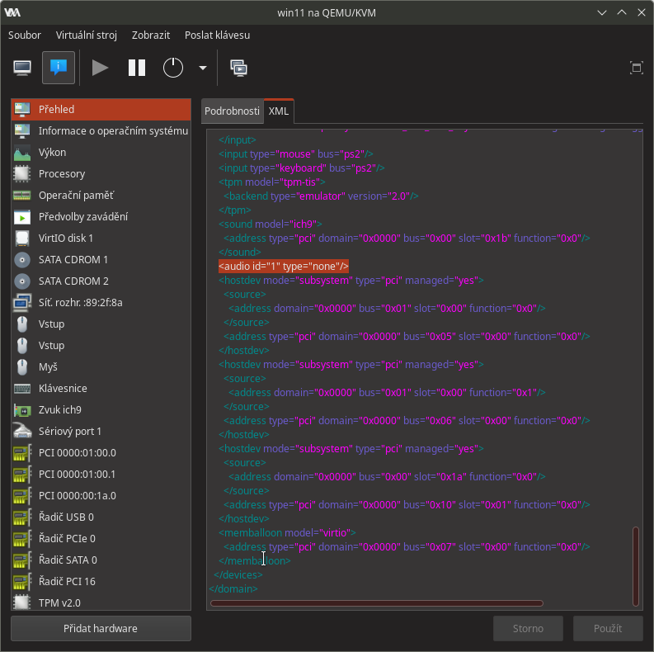Click tpm model="tpm-tis" XML line
This screenshot has height=652, width=654.
pos(272,182)
